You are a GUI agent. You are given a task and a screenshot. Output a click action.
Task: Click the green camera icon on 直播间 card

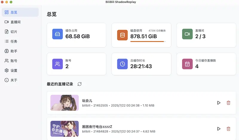(187, 34)
